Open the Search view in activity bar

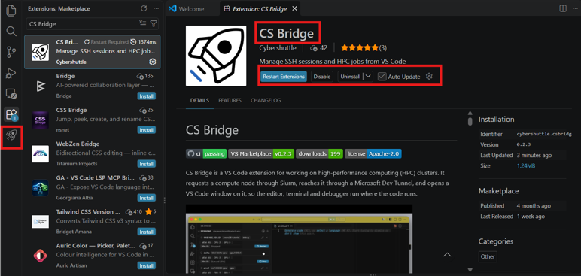tap(11, 31)
